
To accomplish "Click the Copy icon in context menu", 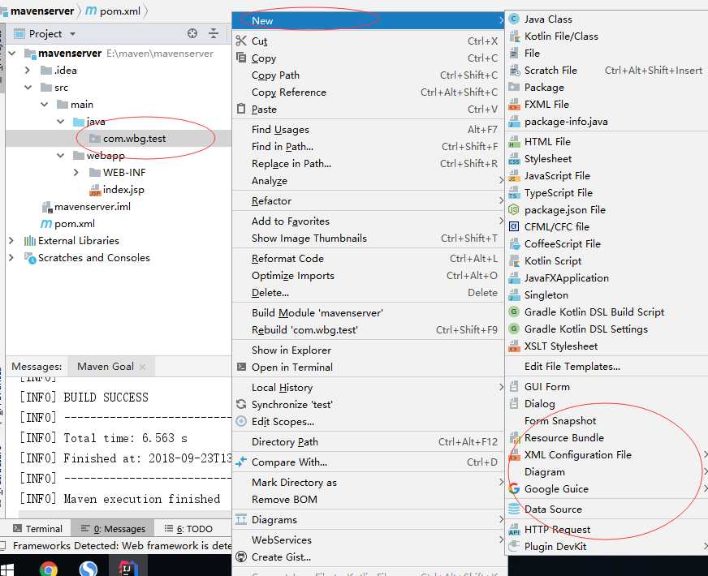I will [x=241, y=58].
